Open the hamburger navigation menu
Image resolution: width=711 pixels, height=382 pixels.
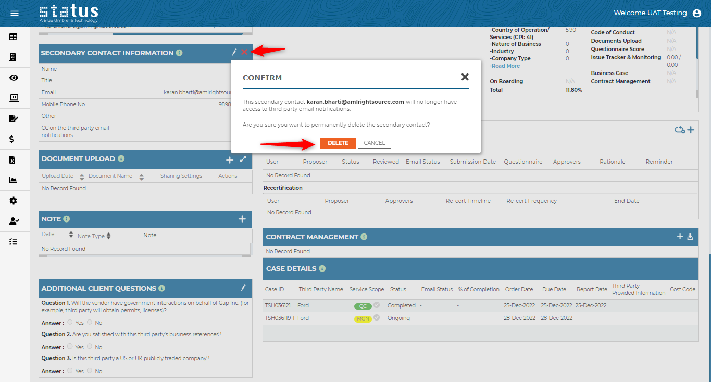point(15,13)
